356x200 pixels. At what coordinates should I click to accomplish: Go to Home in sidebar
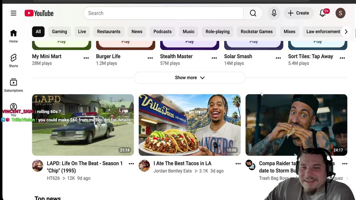coord(13,36)
